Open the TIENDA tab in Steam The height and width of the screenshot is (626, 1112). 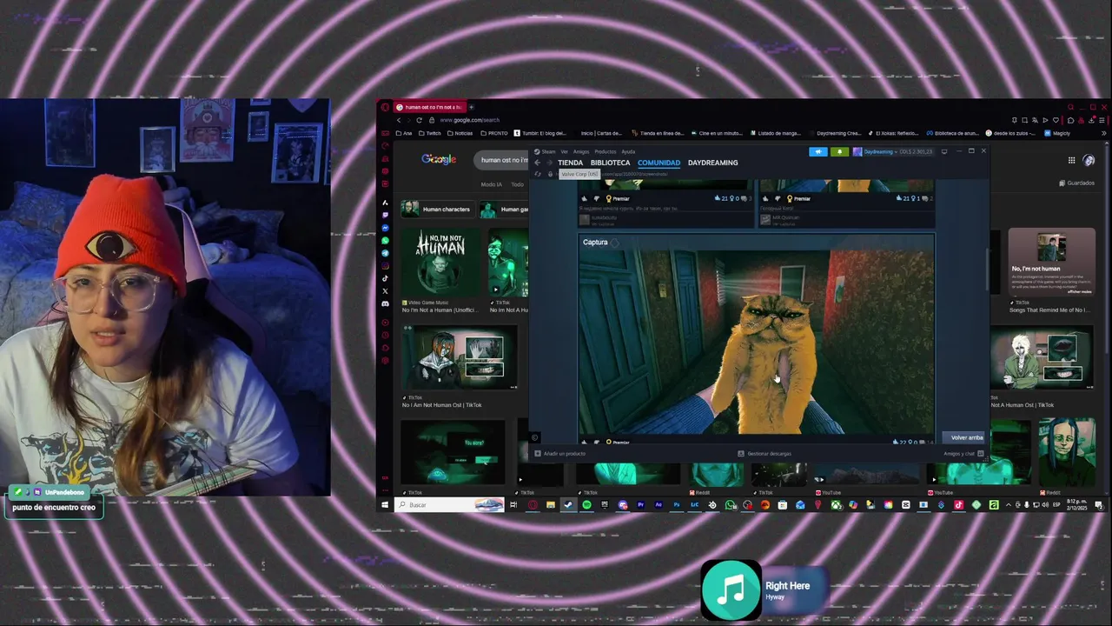click(x=570, y=163)
